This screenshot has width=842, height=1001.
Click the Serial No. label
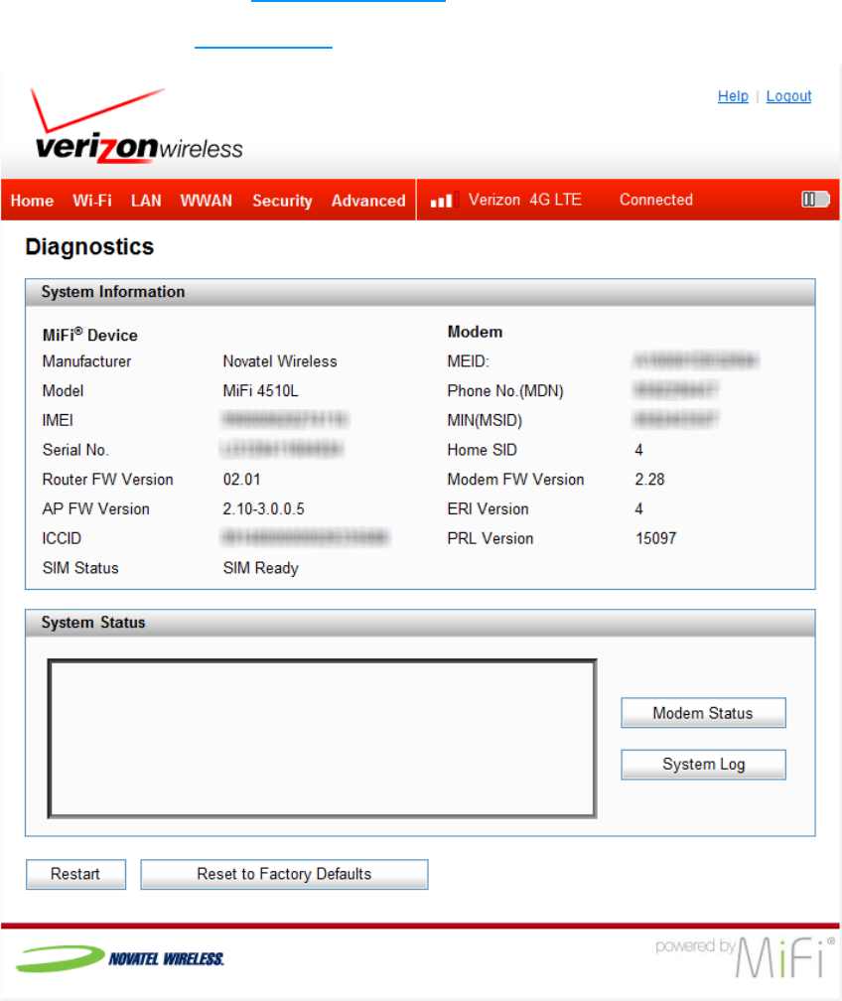tap(75, 450)
